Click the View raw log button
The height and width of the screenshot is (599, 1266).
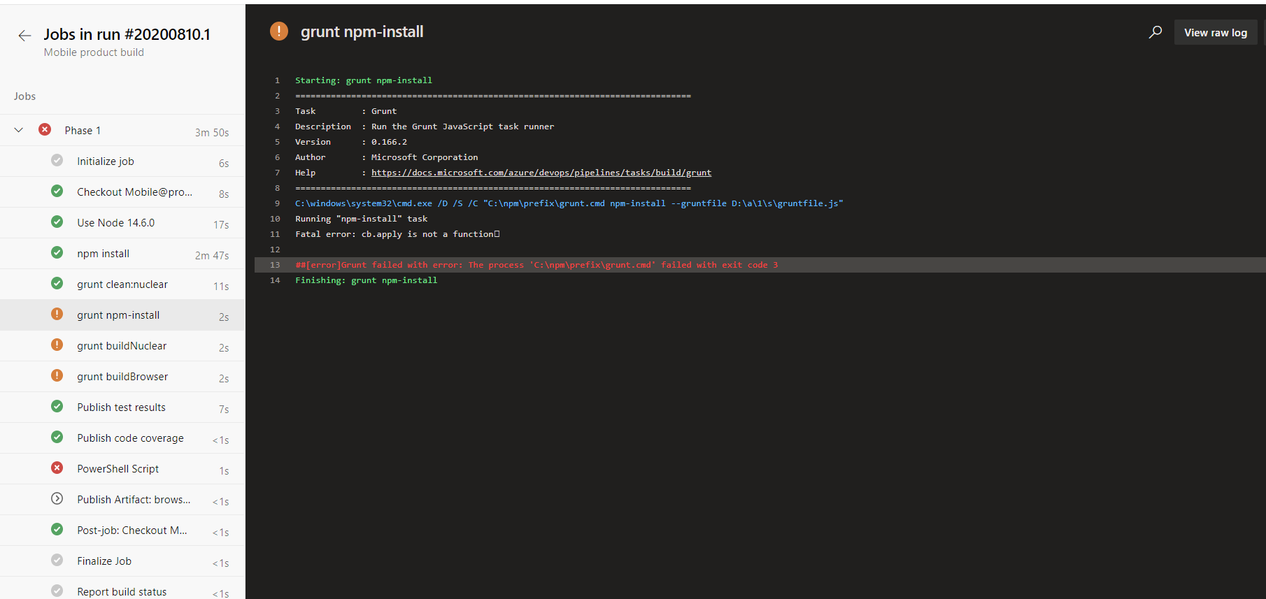coord(1215,33)
